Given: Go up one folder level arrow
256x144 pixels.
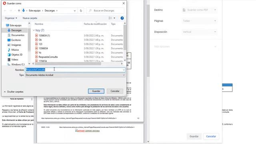Looking at the screenshot, I should point(19,11).
